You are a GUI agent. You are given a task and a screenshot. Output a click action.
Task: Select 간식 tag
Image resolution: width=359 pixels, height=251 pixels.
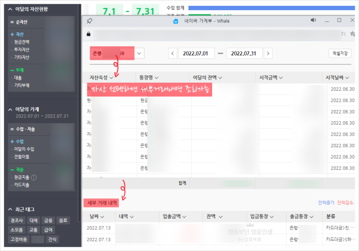pyautogui.click(x=52, y=239)
